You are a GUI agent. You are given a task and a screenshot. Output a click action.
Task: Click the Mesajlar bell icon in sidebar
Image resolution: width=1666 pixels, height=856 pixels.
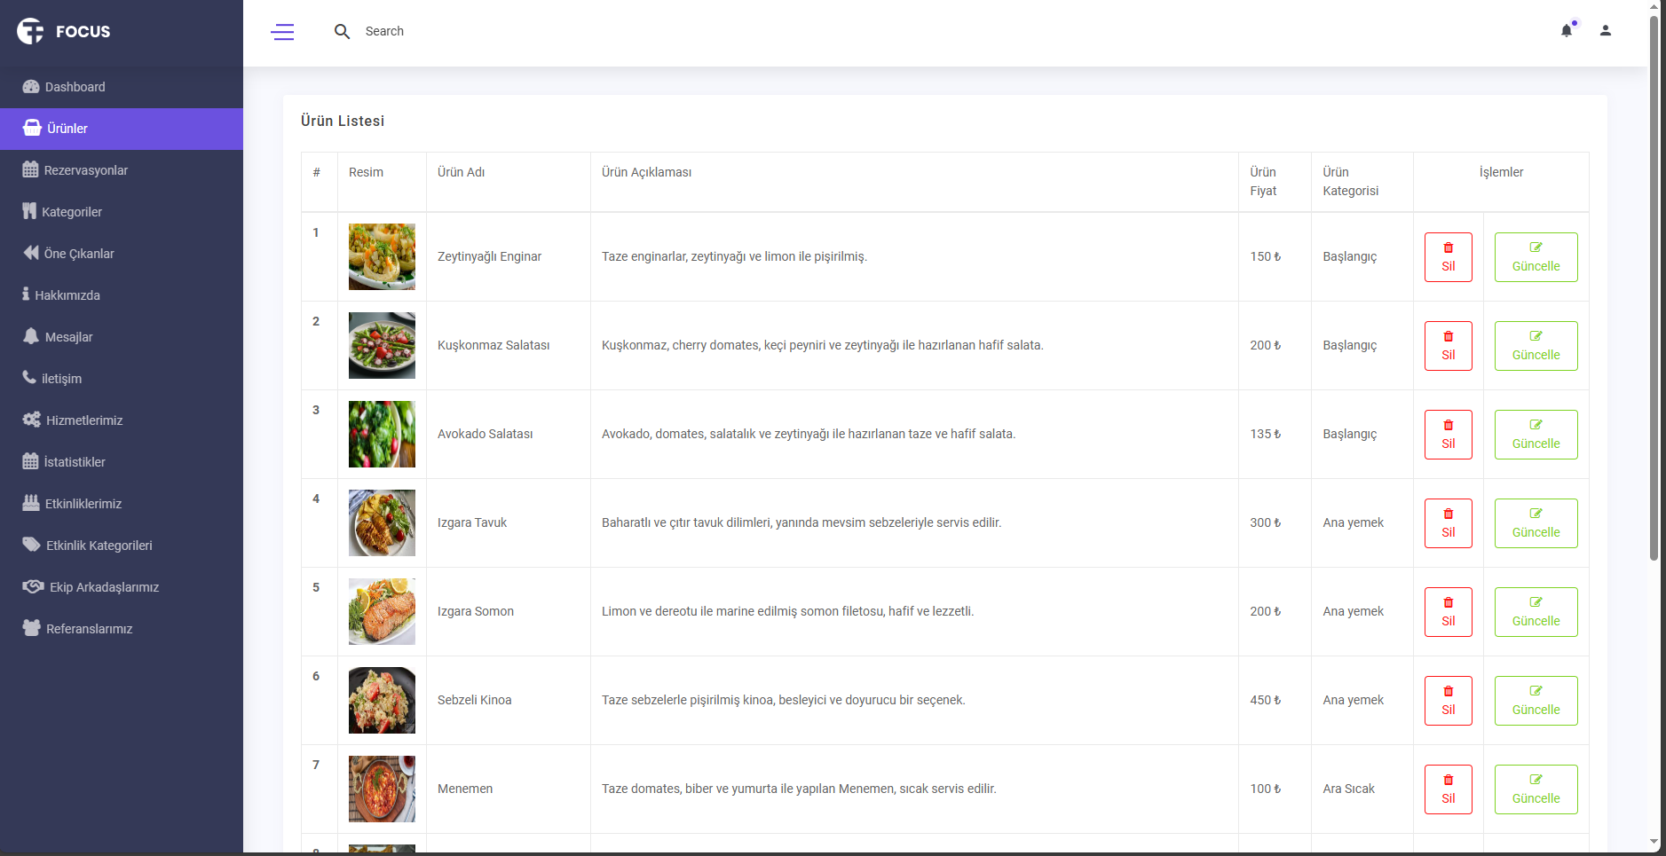[x=31, y=336]
